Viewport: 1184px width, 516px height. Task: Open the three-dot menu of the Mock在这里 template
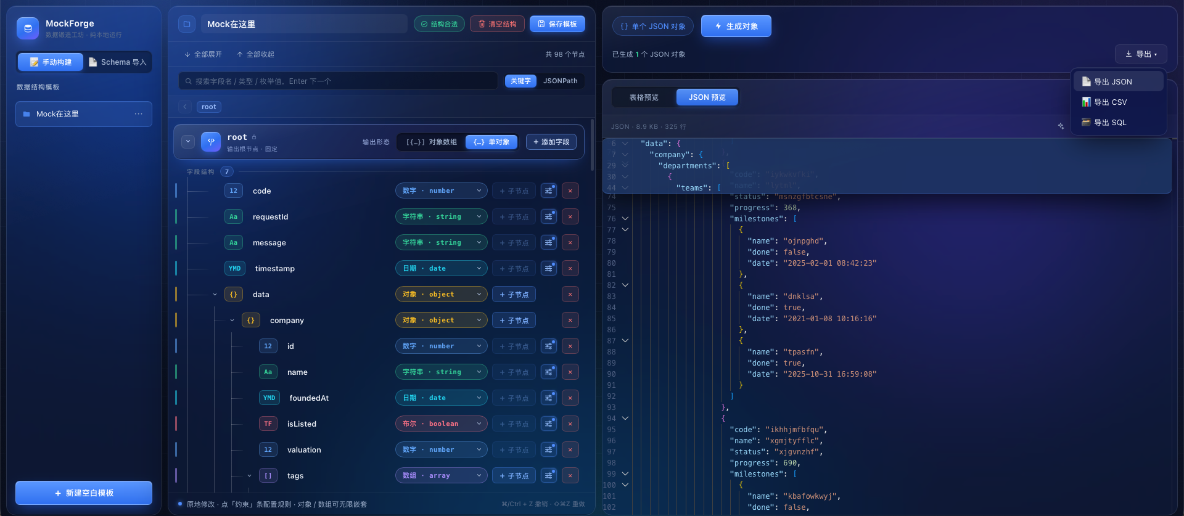click(x=139, y=114)
